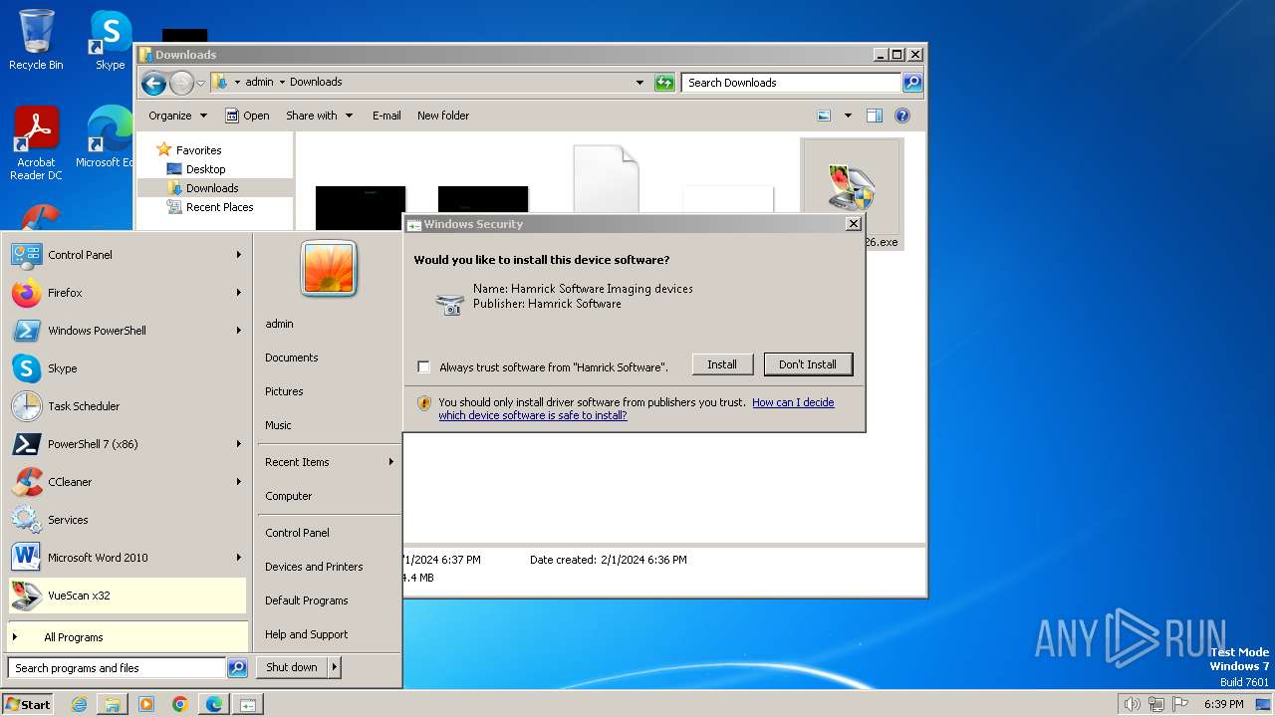Close the Windows Security dialog
Screen dimensions: 1275x717
click(854, 224)
